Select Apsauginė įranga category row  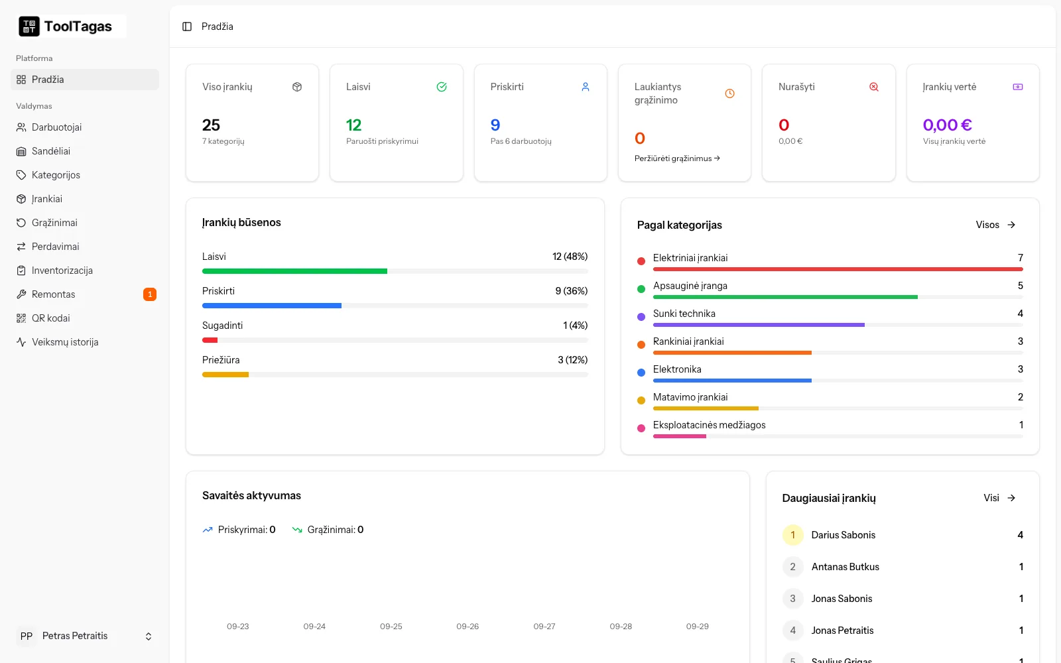tap(830, 289)
